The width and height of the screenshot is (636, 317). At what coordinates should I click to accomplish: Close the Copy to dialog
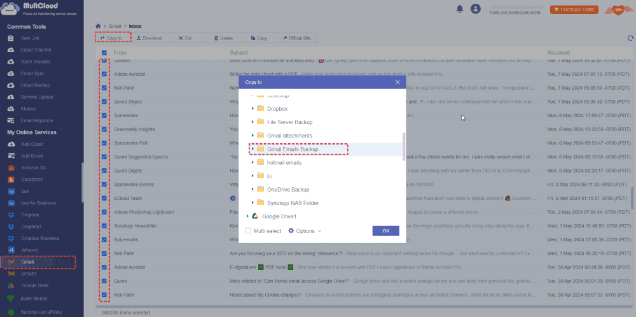397,82
